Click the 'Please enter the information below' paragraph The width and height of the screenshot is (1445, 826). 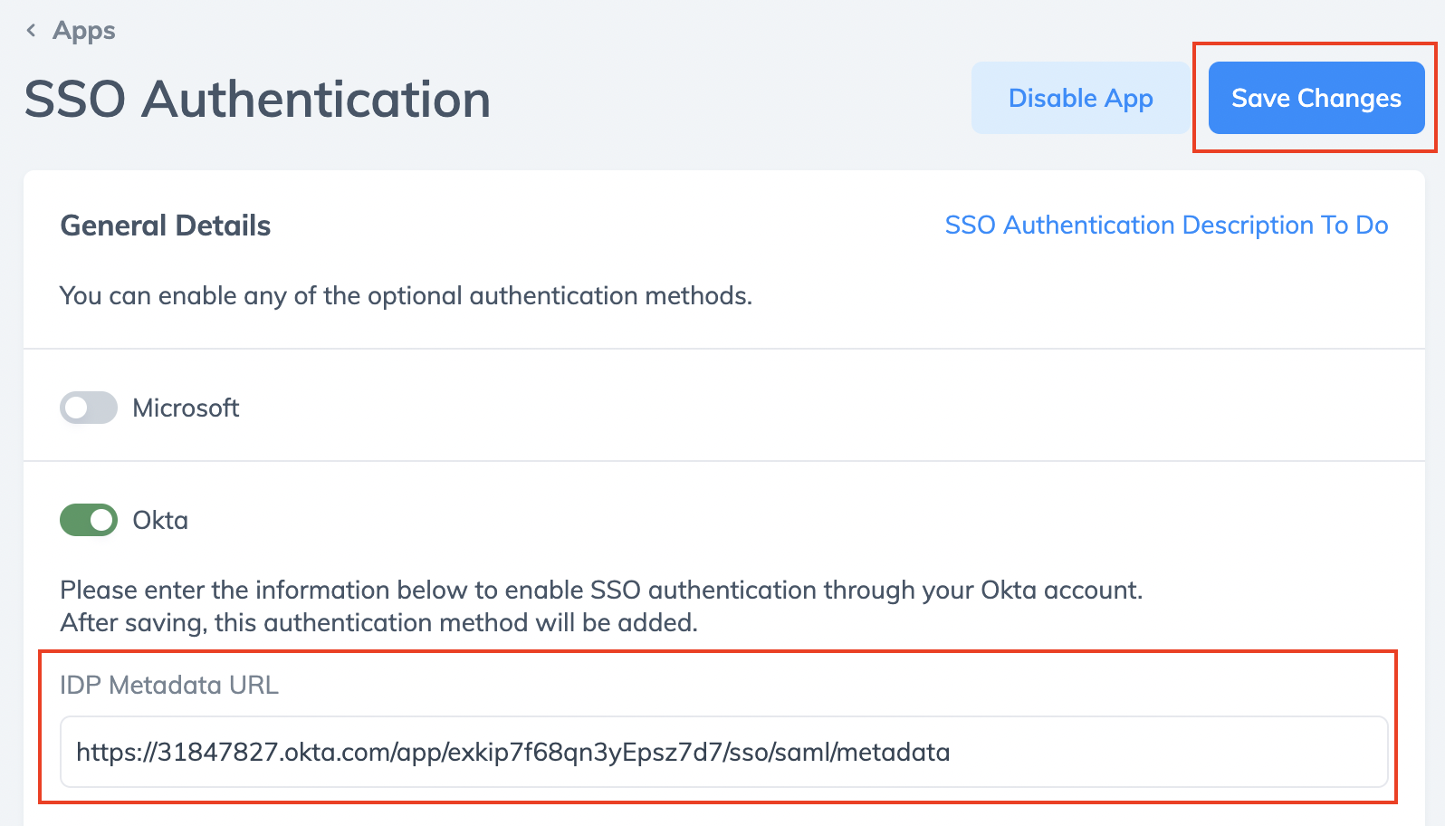pos(601,606)
